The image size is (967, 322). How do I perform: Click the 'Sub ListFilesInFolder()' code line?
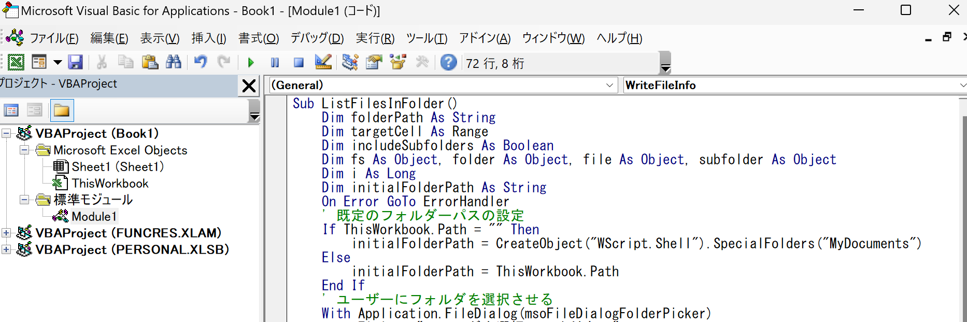375,104
